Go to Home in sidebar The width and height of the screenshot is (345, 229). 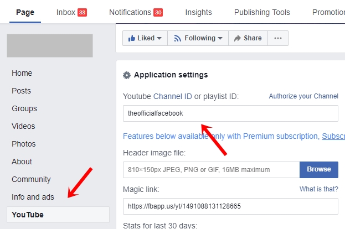22,73
